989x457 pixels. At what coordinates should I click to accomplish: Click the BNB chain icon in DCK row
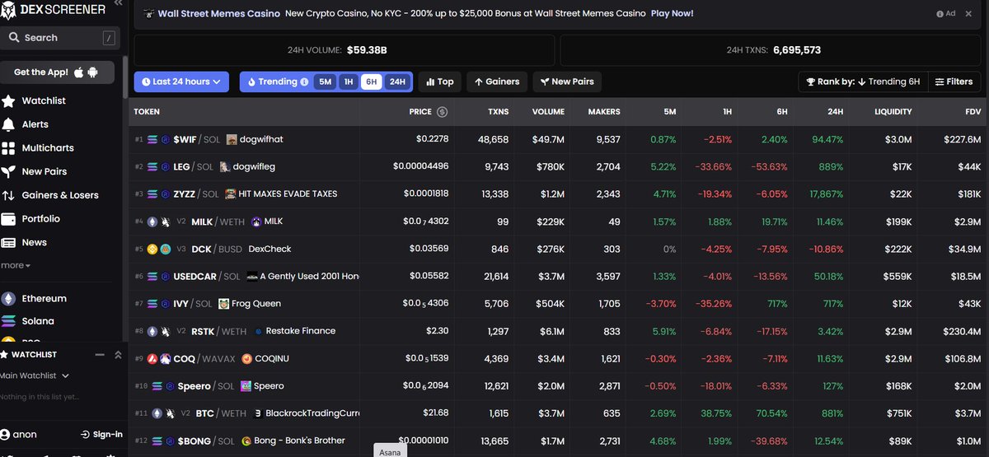click(x=152, y=249)
